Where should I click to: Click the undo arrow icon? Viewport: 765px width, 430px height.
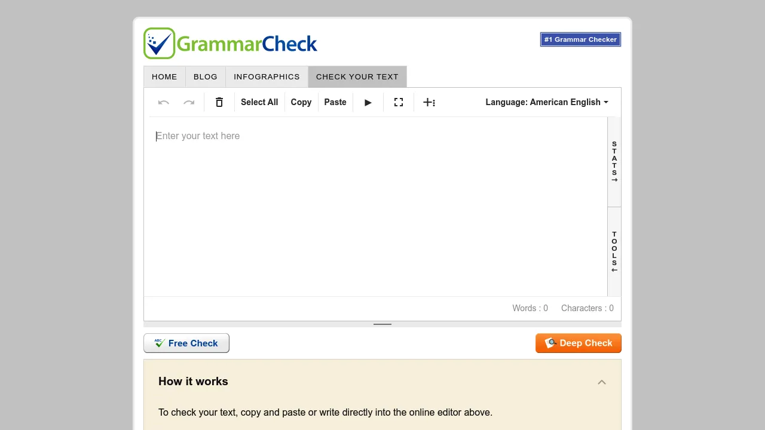pyautogui.click(x=163, y=102)
